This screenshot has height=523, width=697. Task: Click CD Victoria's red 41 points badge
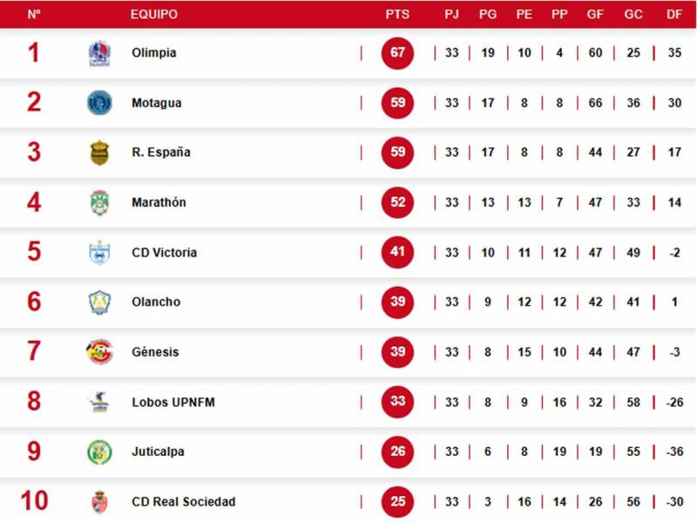(x=397, y=253)
